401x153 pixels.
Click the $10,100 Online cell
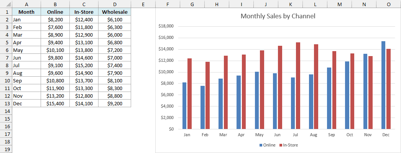click(x=55, y=50)
